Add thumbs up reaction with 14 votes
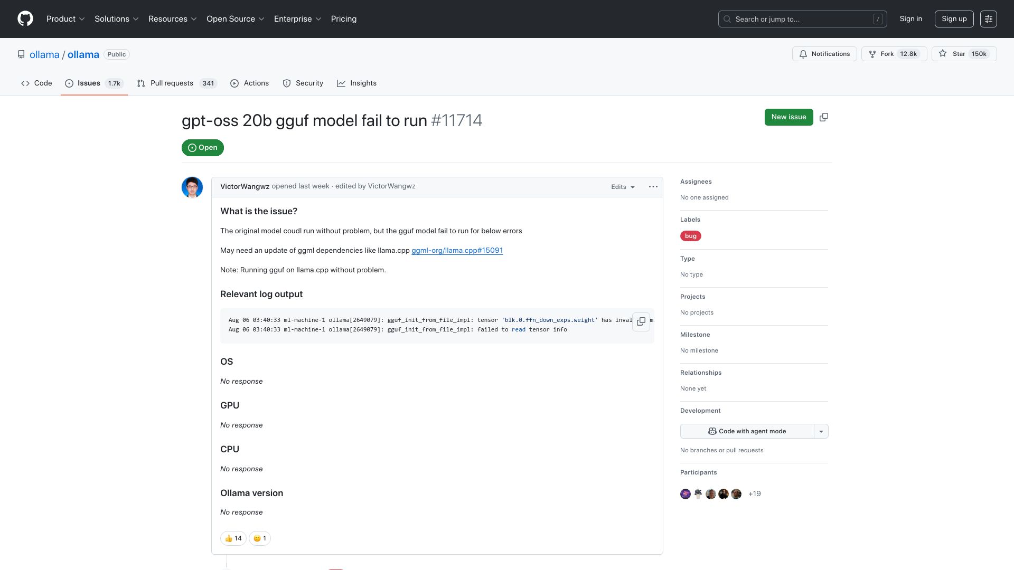Image resolution: width=1014 pixels, height=570 pixels. pos(233,538)
